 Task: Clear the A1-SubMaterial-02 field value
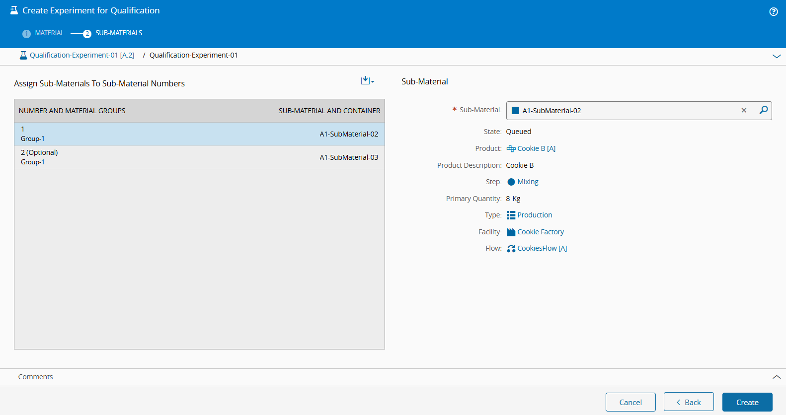744,110
